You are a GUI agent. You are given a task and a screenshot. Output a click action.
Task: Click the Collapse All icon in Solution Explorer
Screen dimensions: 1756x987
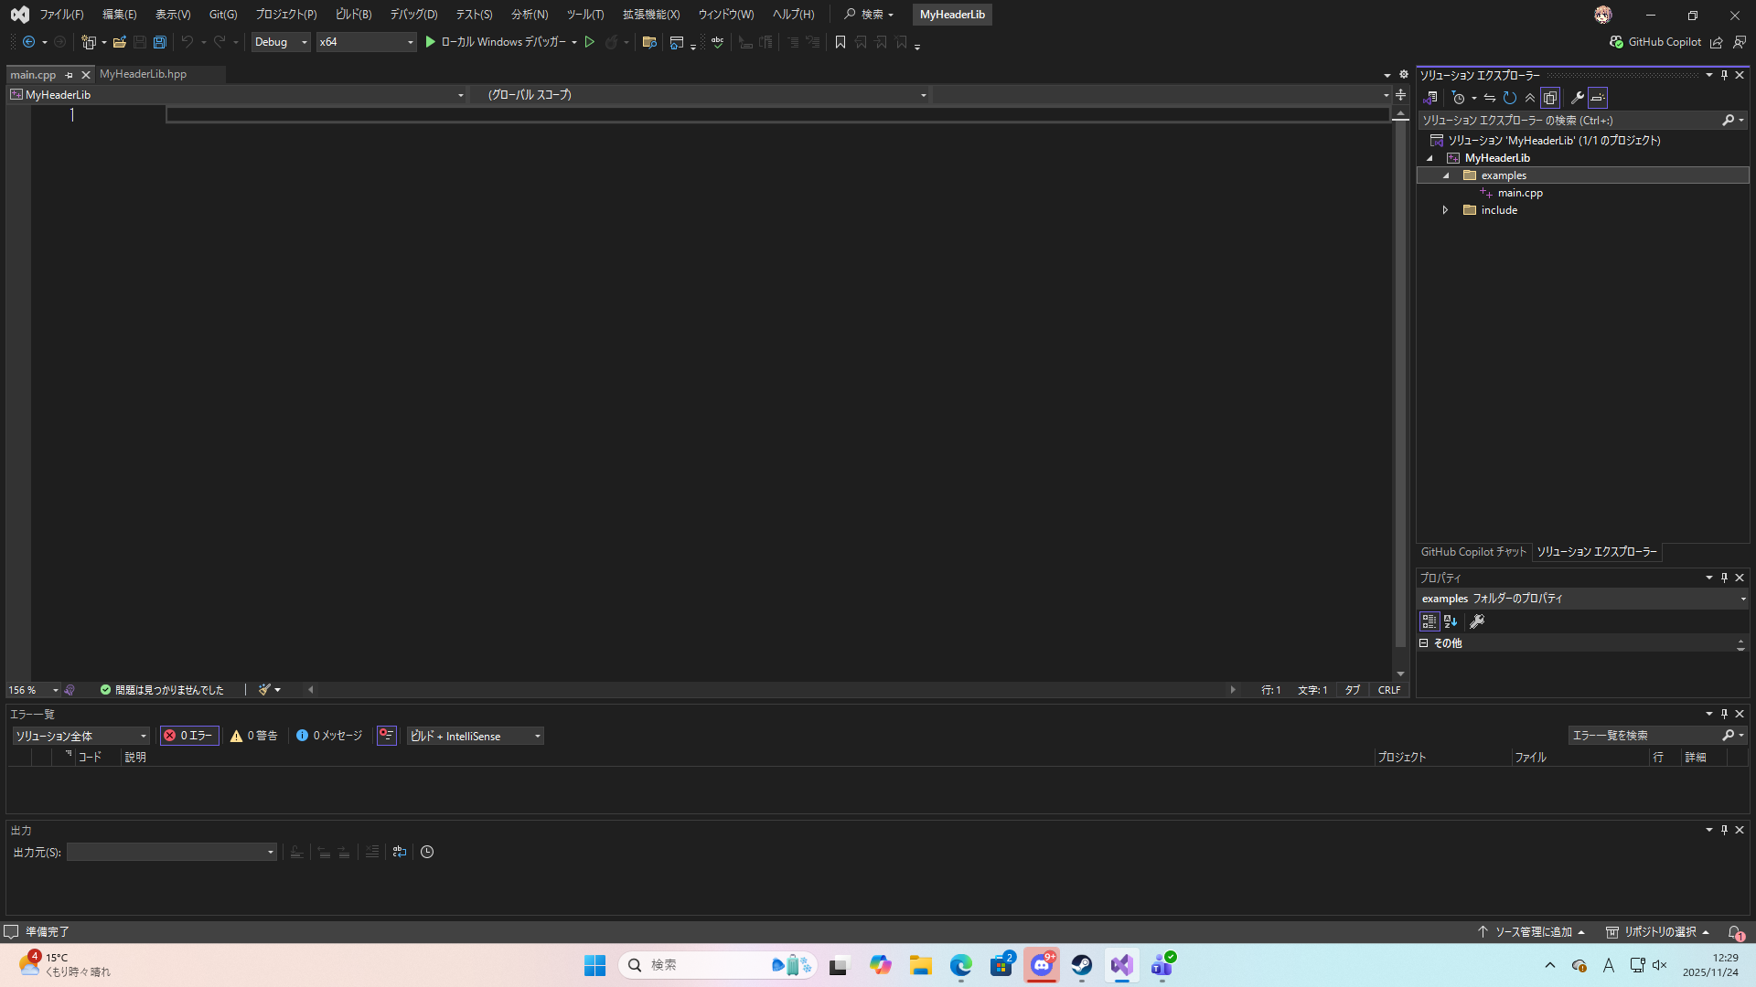pos(1530,98)
